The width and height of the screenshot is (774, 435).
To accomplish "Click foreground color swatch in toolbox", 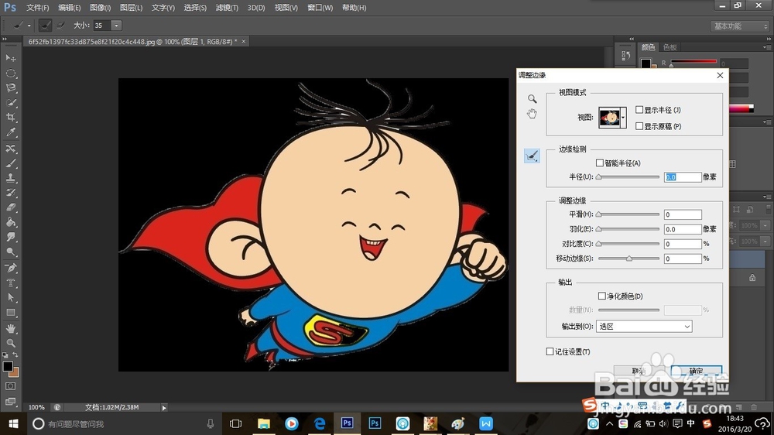I will (x=8, y=366).
